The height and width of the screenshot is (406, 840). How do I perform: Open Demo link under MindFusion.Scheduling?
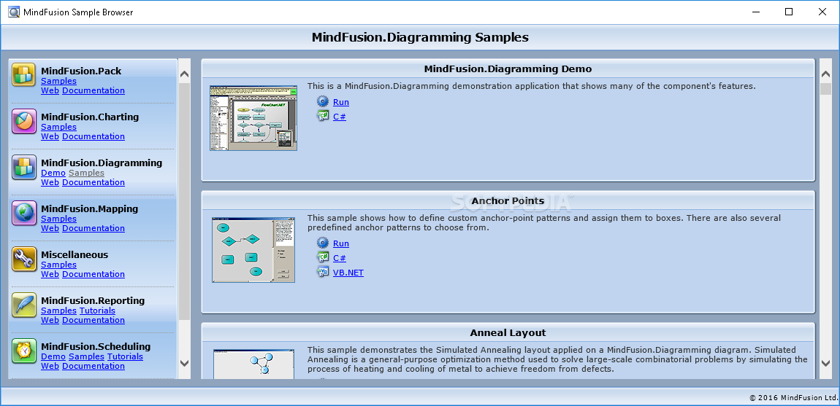tap(53, 356)
